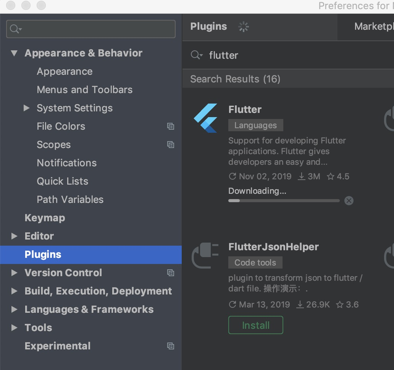The height and width of the screenshot is (370, 394).
Task: Click the Languages tag under Flutter
Action: point(255,125)
